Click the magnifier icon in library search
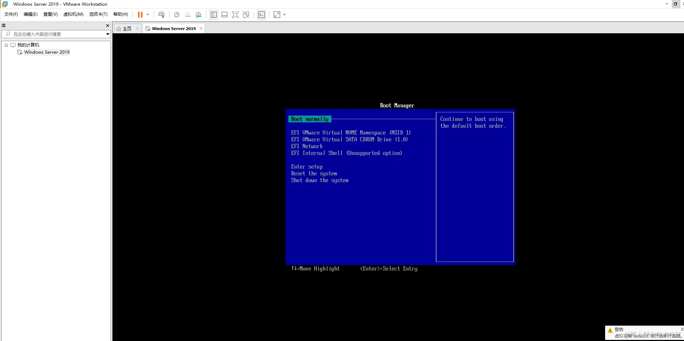 [x=8, y=34]
